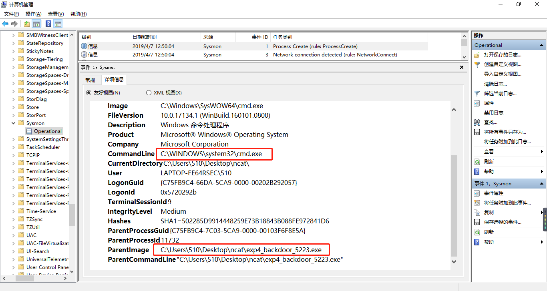
Task: Expand the Time-Service node chevron
Action: tap(13, 211)
